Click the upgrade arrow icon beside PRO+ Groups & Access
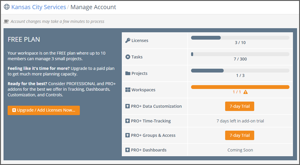 [127, 135]
